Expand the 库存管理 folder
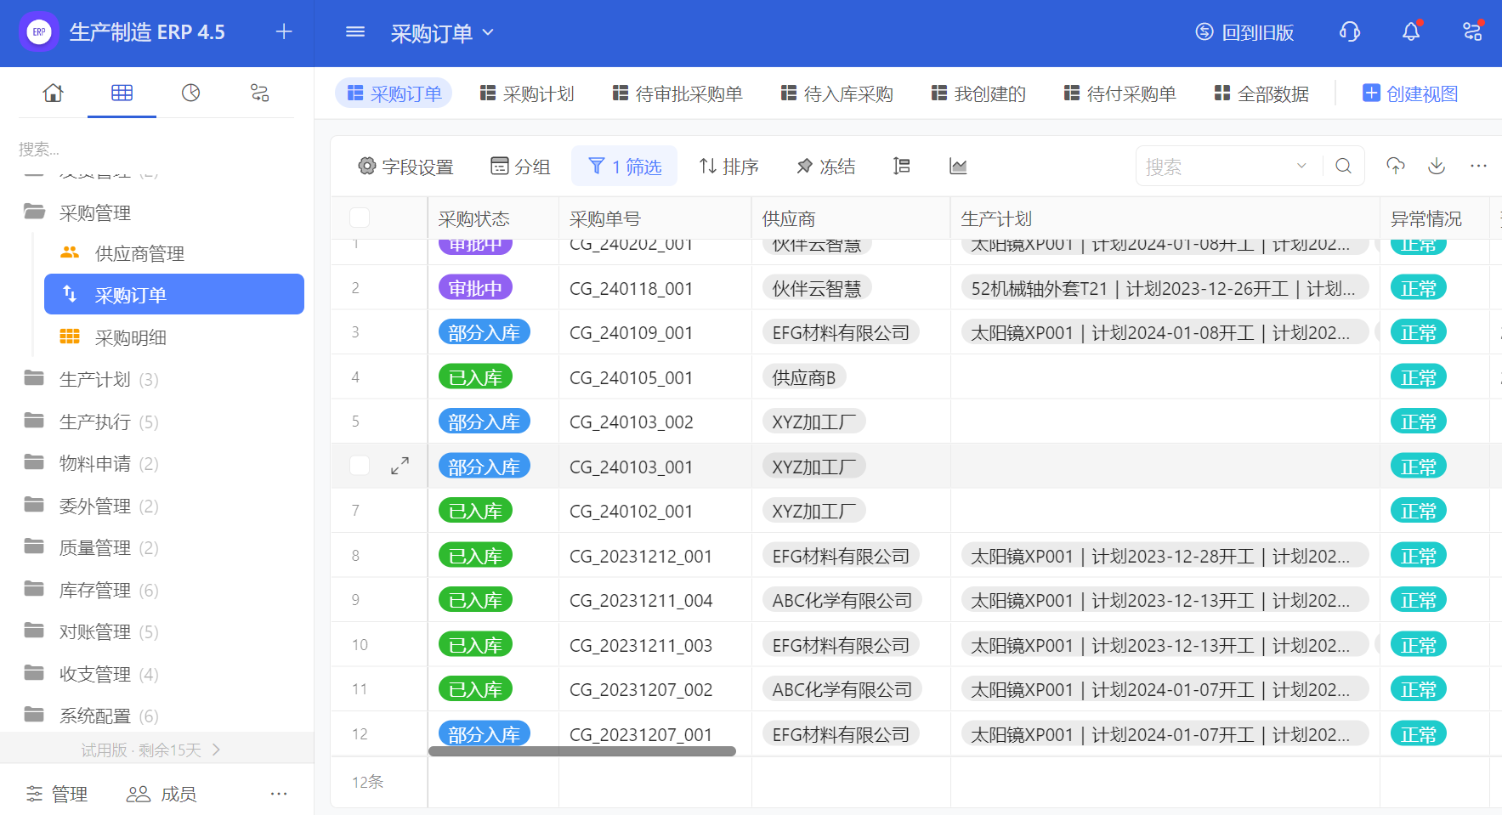The width and height of the screenshot is (1502, 815). point(94,590)
